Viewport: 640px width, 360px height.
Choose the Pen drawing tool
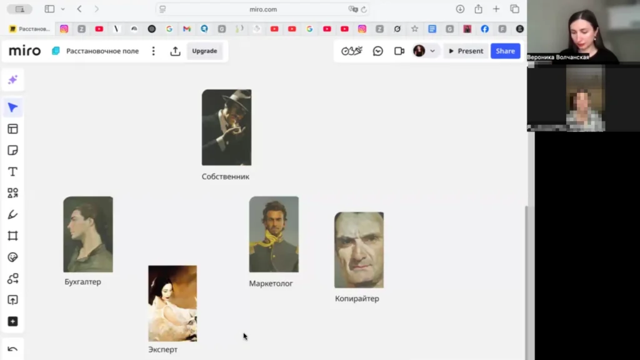[x=12, y=215]
